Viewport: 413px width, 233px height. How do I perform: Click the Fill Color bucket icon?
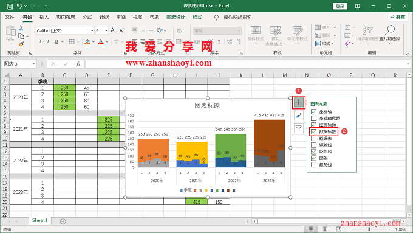(x=87, y=41)
